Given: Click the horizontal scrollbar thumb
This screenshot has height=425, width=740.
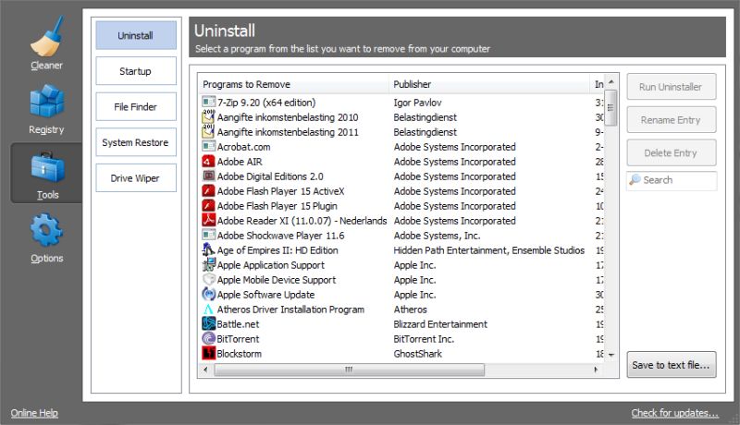Looking at the screenshot, I should point(350,370).
